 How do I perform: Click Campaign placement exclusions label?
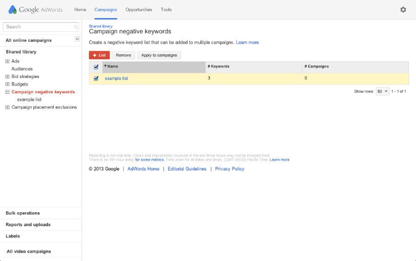click(44, 107)
